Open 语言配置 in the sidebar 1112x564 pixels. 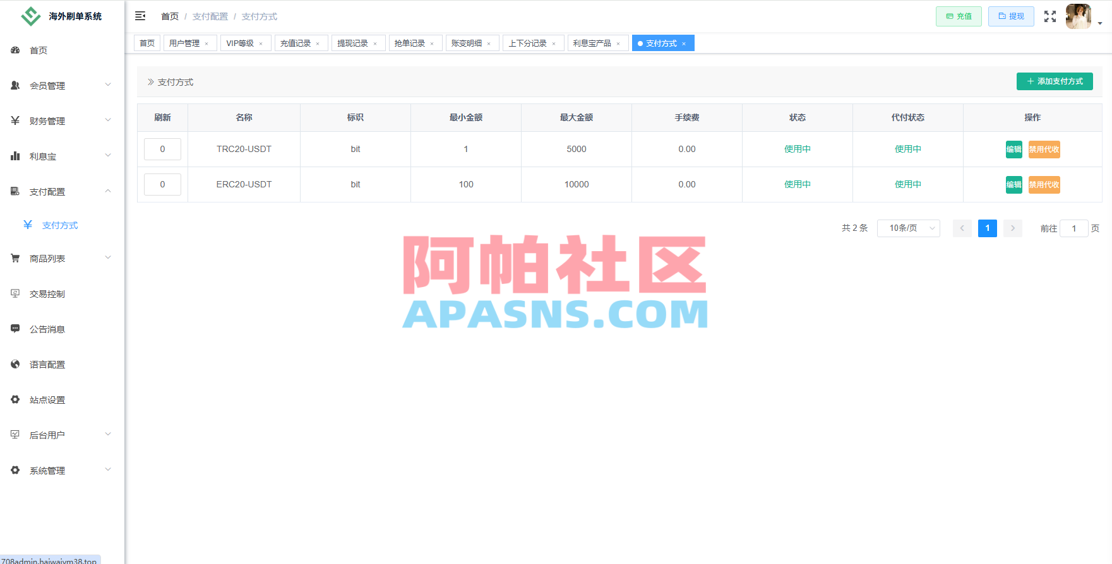pyautogui.click(x=62, y=365)
